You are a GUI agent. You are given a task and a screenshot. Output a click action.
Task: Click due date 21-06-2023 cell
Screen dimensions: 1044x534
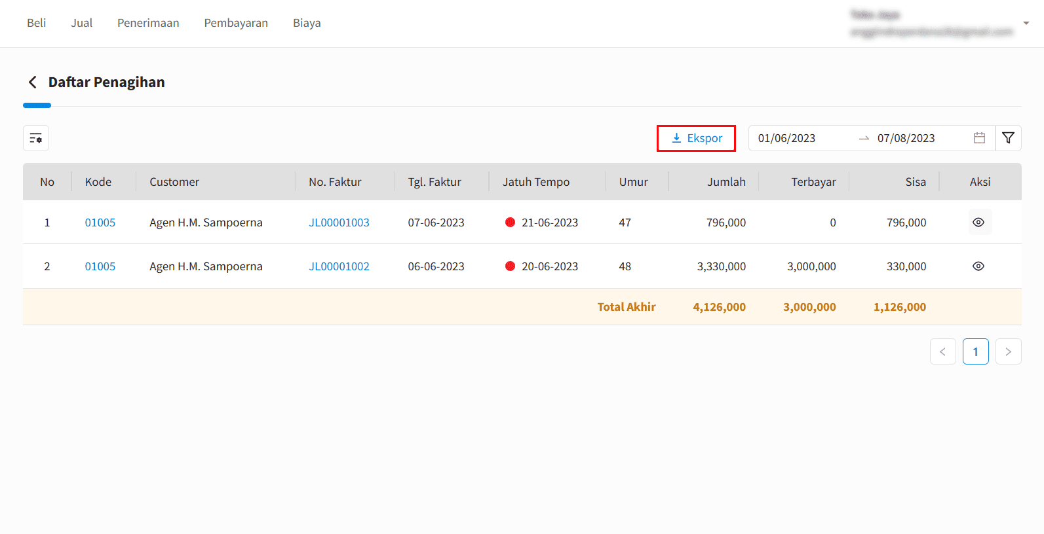click(x=550, y=222)
